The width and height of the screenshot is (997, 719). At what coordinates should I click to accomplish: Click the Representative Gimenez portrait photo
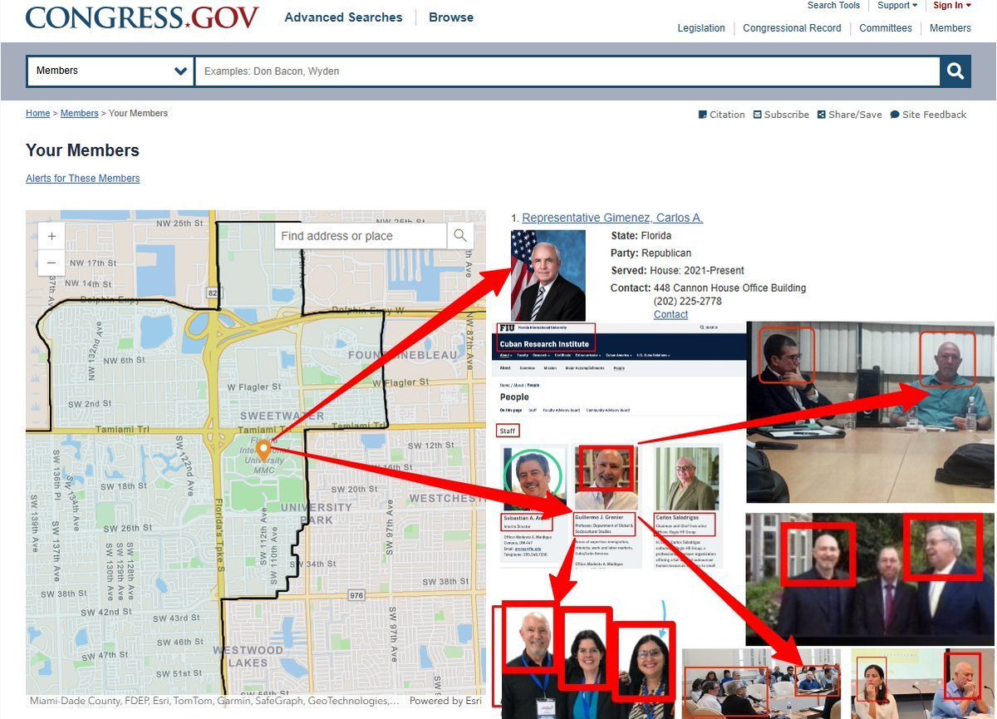(548, 275)
